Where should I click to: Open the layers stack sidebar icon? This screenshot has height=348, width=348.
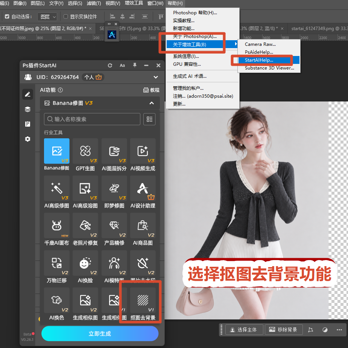(27, 109)
